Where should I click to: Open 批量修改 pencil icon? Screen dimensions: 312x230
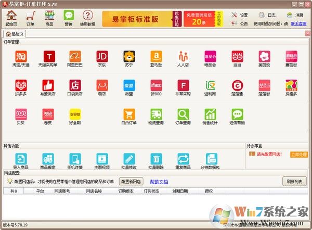[x=129, y=159]
